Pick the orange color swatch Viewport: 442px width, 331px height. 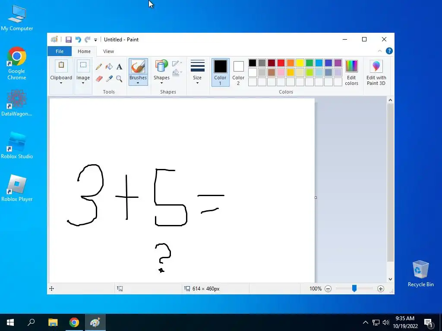(290, 63)
